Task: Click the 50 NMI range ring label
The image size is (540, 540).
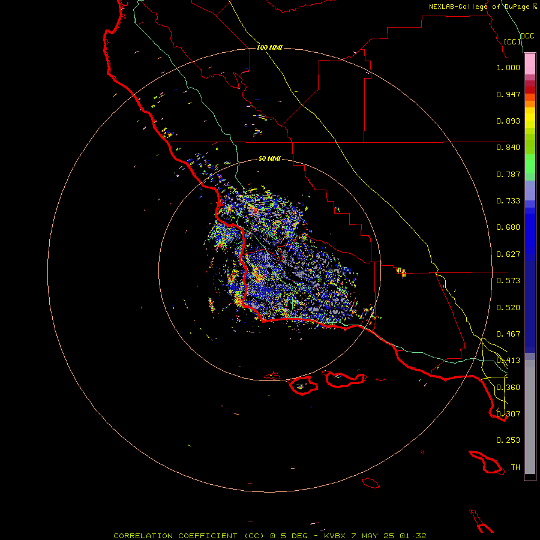Action: coord(269,158)
